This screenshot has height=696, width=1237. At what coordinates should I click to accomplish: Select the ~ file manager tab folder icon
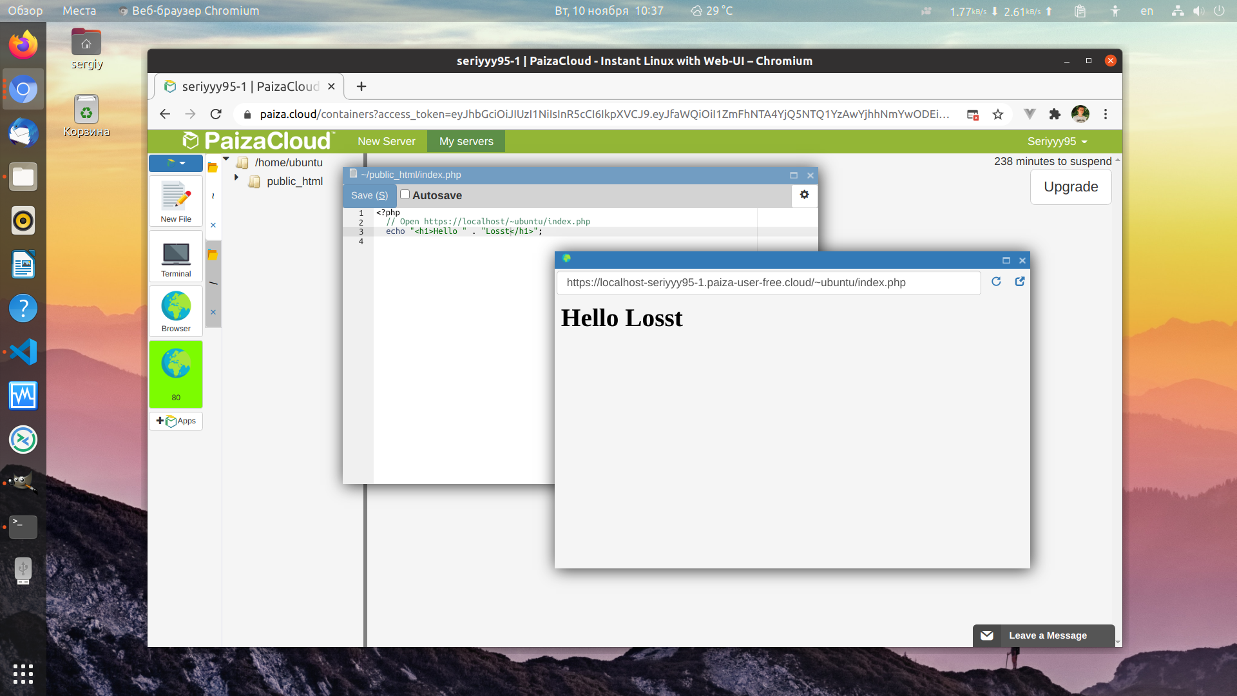[213, 168]
